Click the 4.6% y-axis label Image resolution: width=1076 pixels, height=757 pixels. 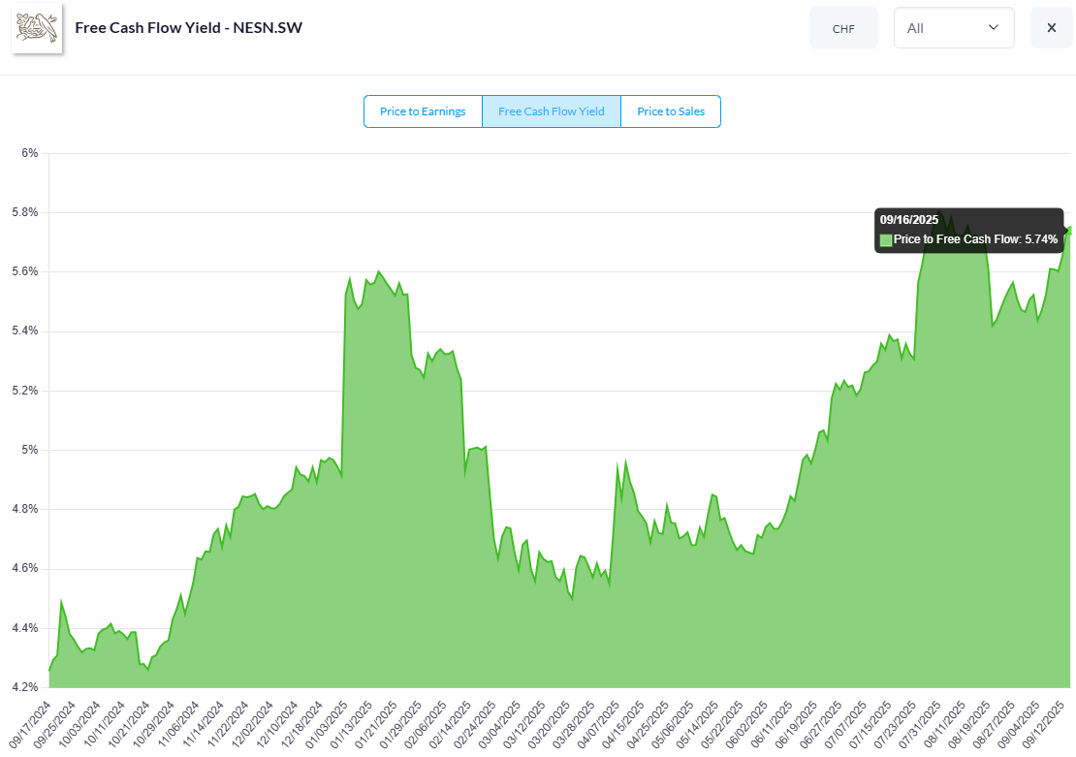24,569
